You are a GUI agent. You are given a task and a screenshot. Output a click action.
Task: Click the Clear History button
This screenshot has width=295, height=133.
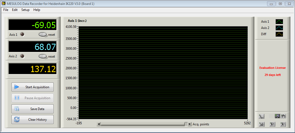(33, 119)
